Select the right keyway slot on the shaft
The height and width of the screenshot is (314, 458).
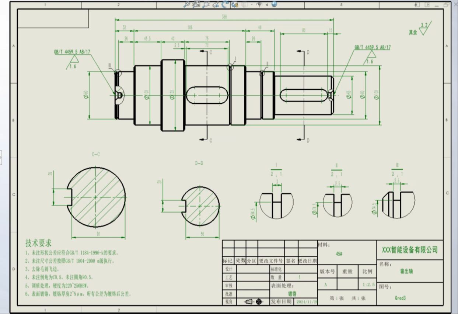pyautogui.click(x=304, y=95)
